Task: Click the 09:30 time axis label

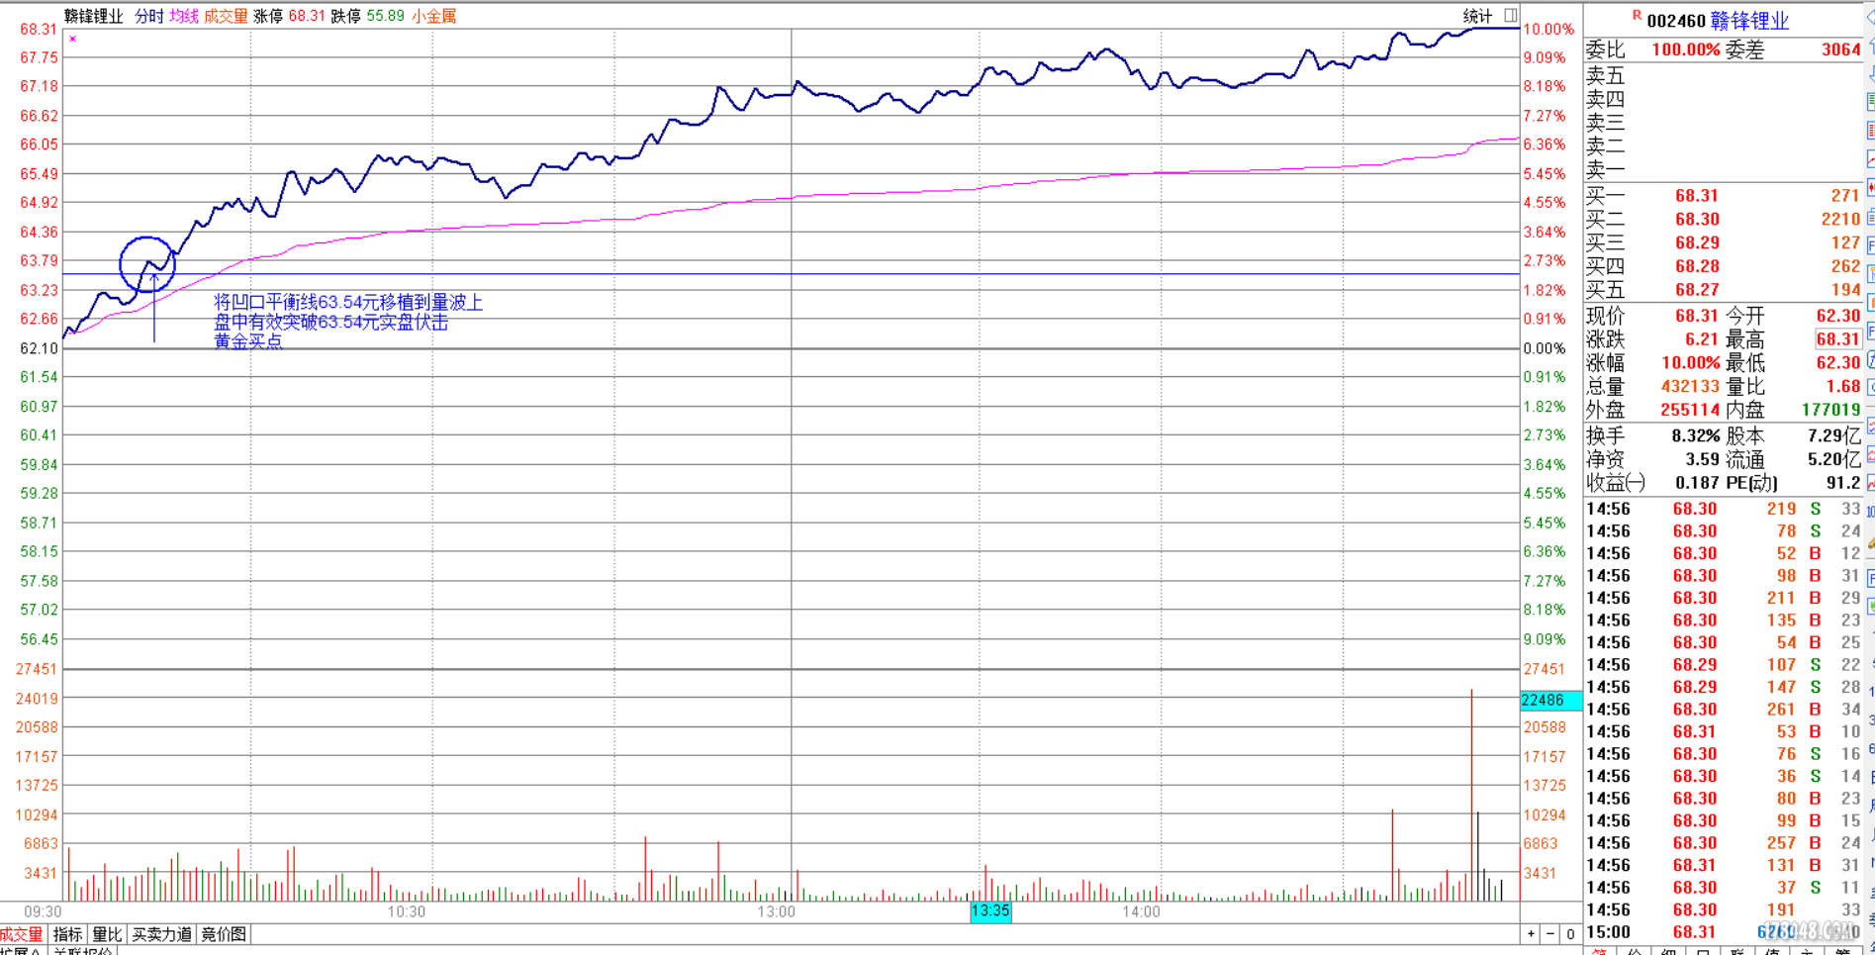Action: (x=43, y=911)
